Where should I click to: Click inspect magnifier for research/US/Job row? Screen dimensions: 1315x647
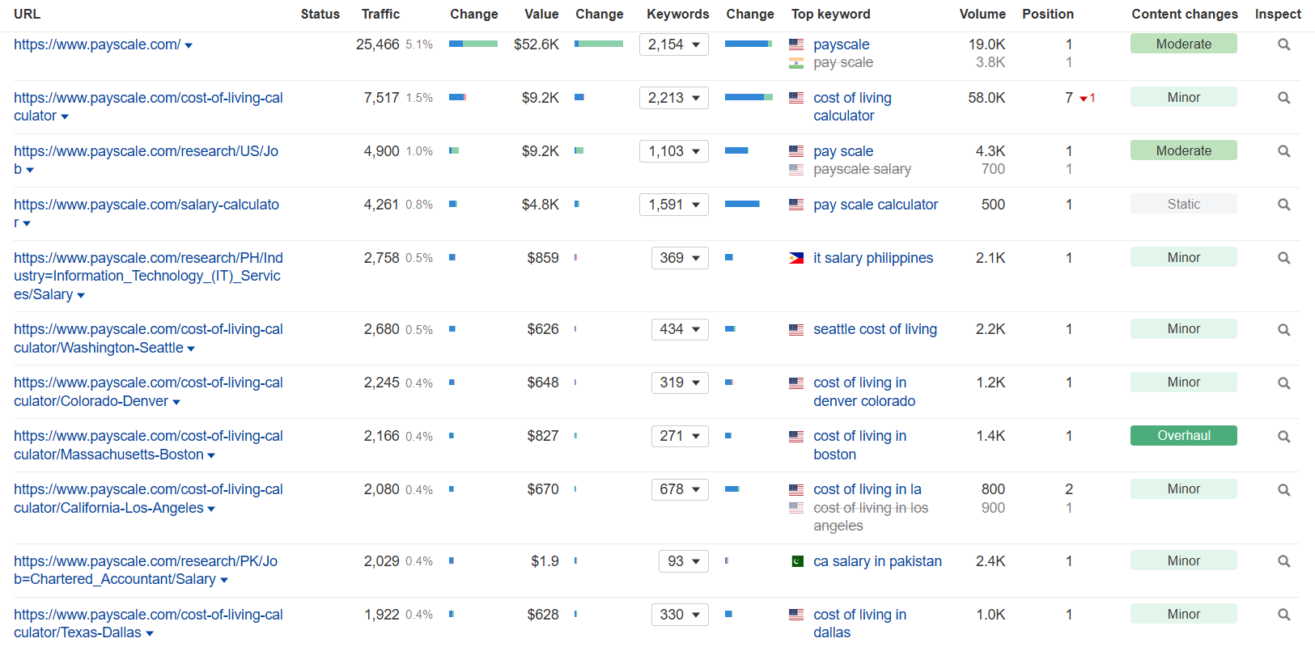point(1283,151)
